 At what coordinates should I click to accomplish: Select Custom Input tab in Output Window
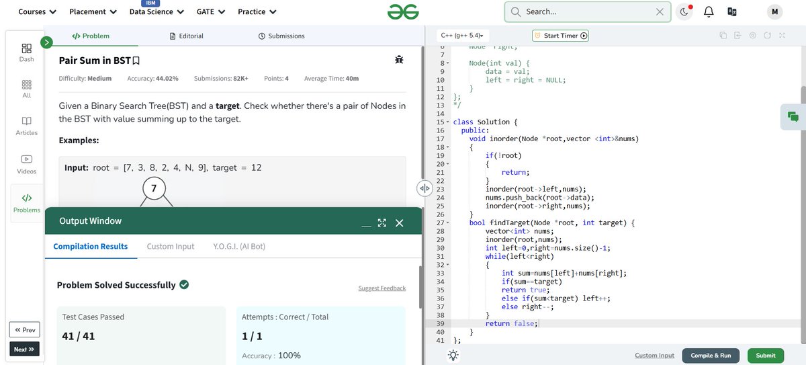pyautogui.click(x=171, y=247)
